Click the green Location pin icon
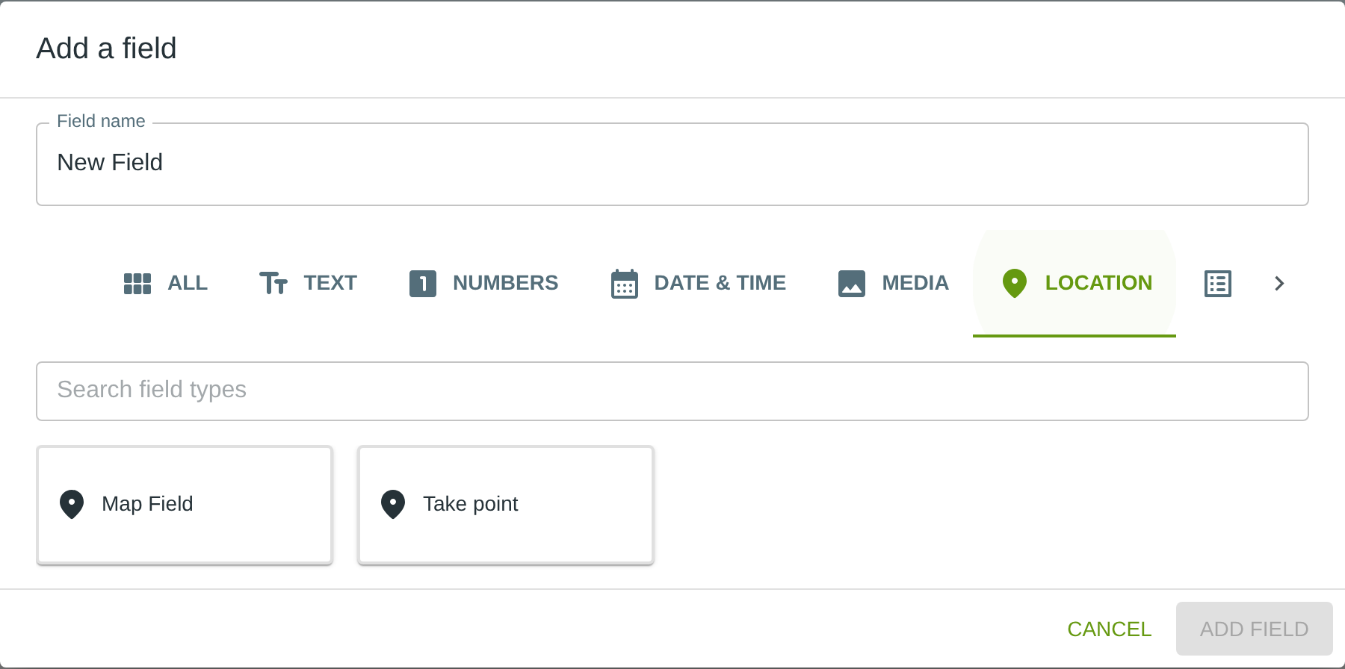This screenshot has height=669, width=1345. 1015,284
